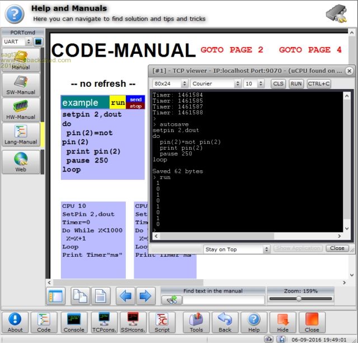Click the find text input field
This screenshot has height=343, width=358.
coord(224,300)
